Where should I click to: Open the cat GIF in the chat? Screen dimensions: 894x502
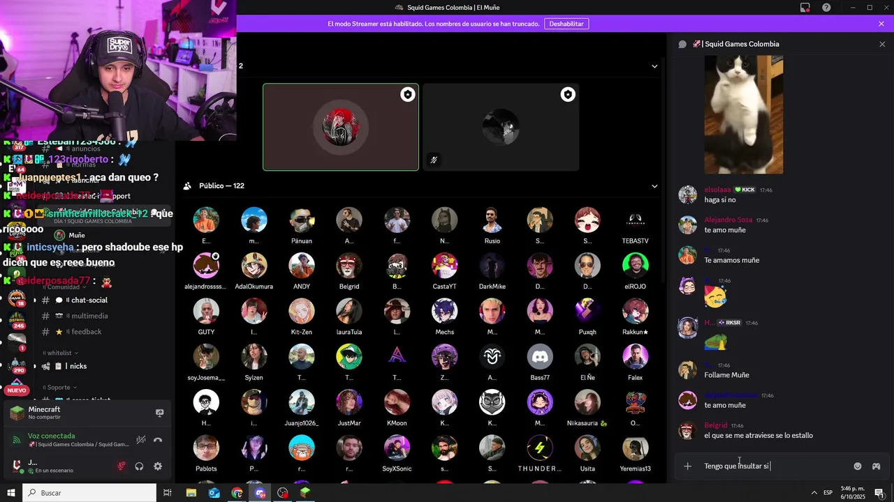[744, 115]
